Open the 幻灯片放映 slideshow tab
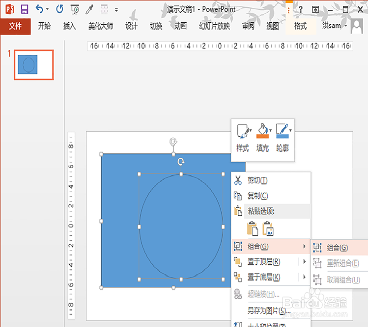The width and height of the screenshot is (368, 327). tap(214, 26)
